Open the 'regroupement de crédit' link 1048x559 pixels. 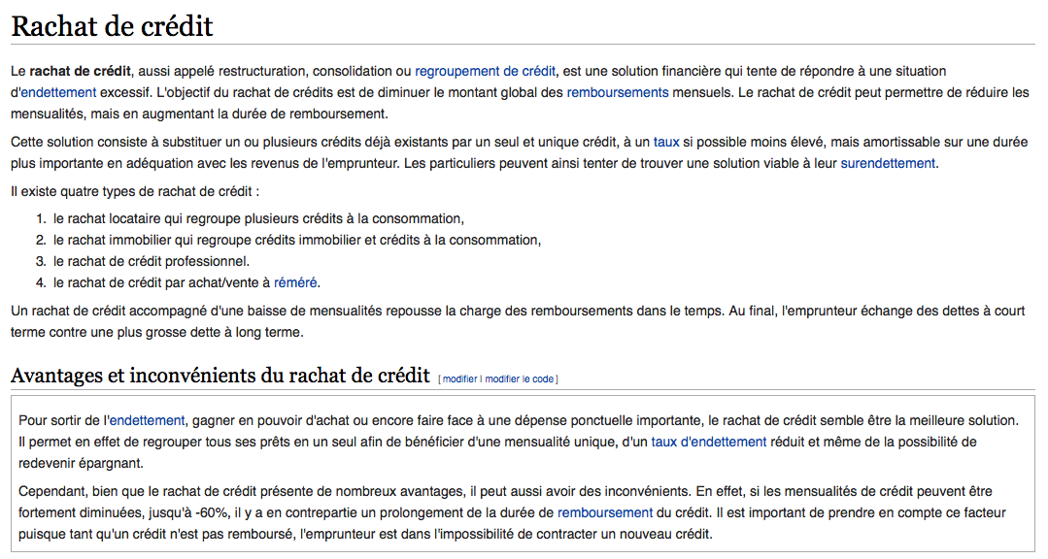(485, 71)
